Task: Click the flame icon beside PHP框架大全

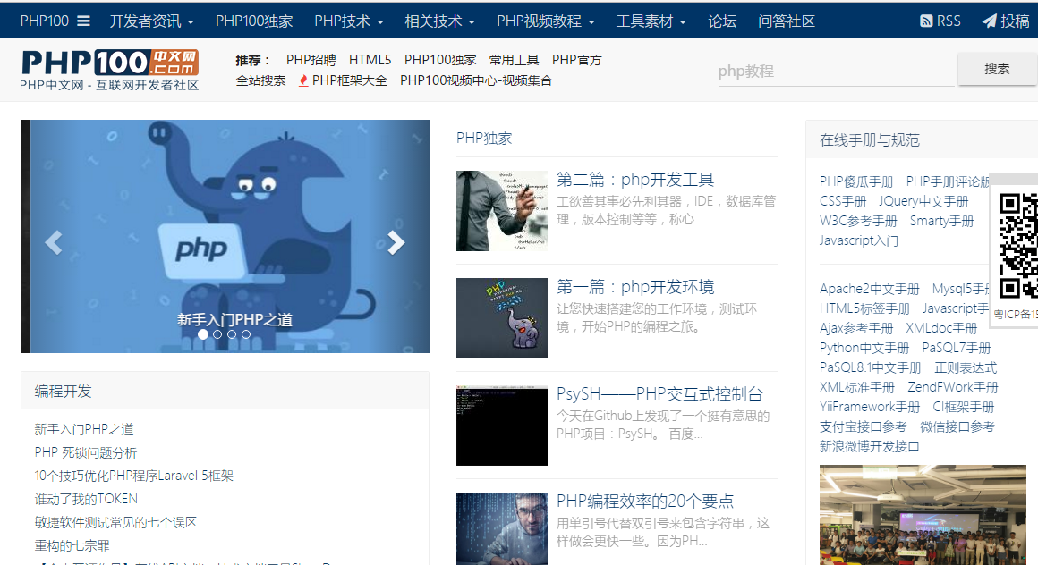Action: [303, 80]
